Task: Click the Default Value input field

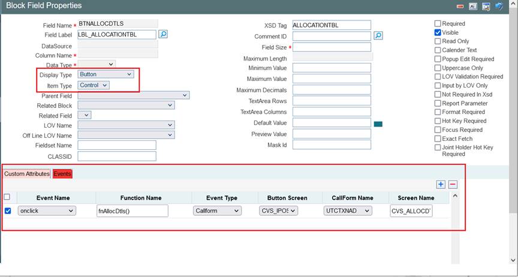Action: (x=332, y=123)
